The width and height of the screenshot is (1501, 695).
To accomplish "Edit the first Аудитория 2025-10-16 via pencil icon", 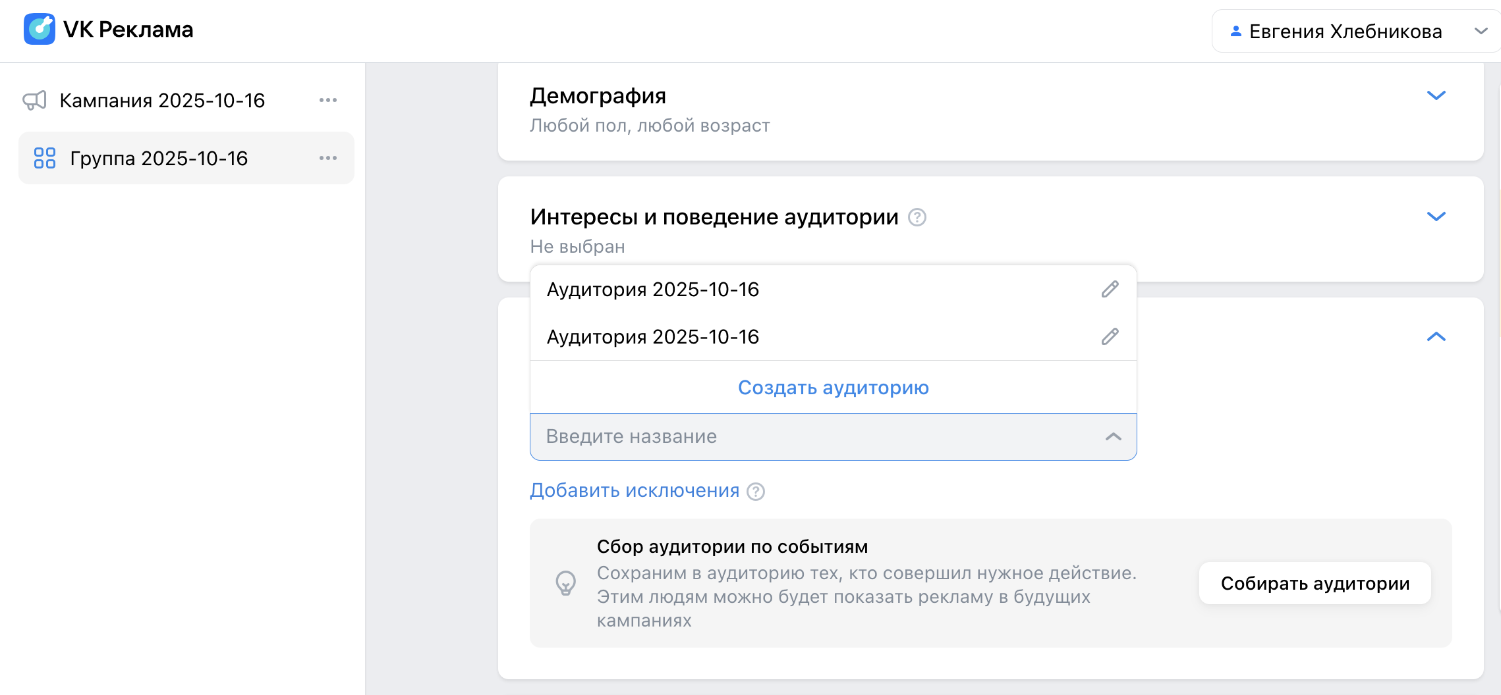I will coord(1110,290).
